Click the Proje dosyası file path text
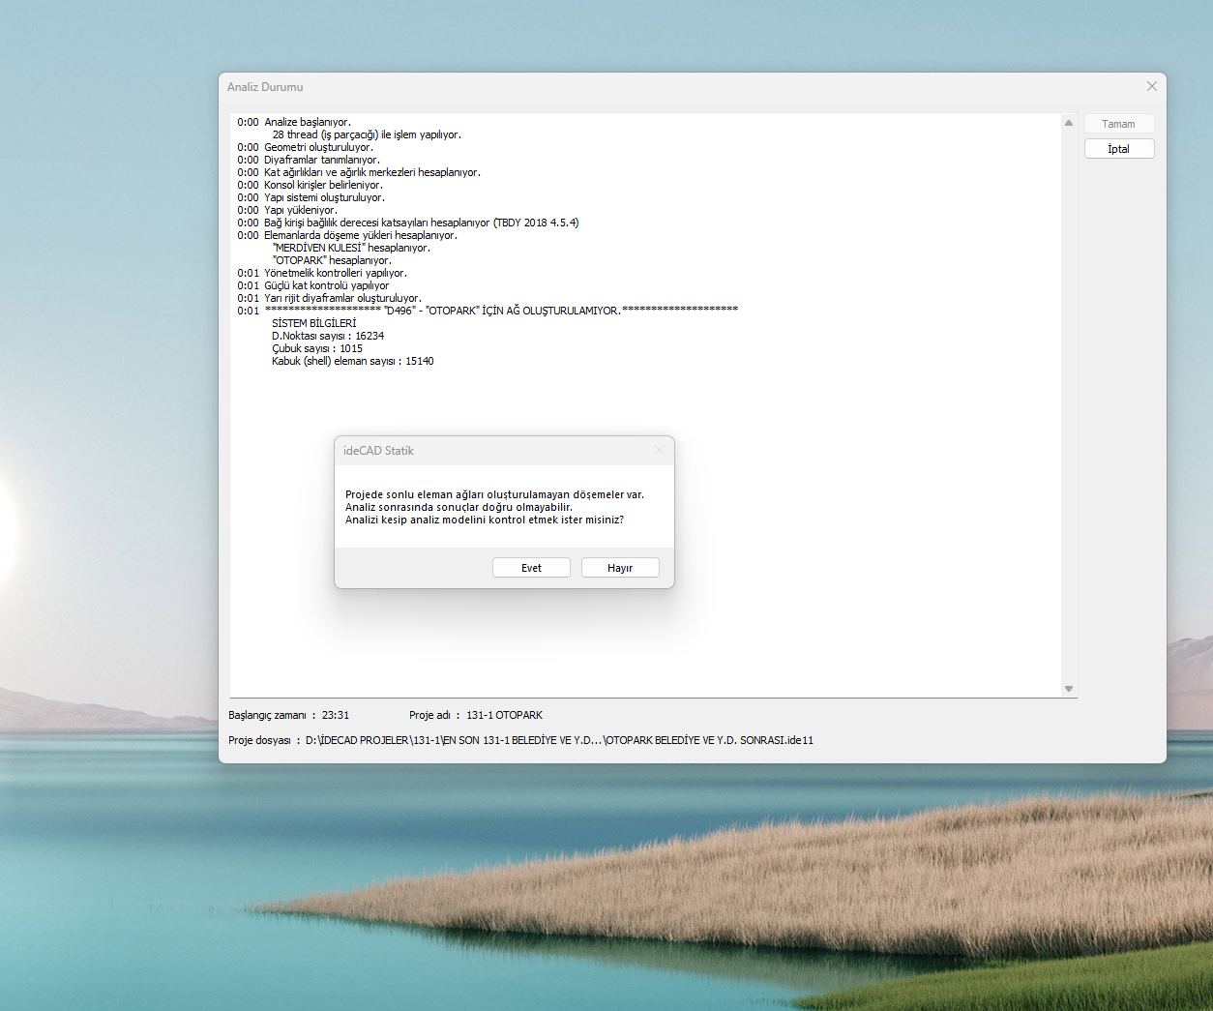Screen dimensions: 1213x1011 click(x=558, y=740)
